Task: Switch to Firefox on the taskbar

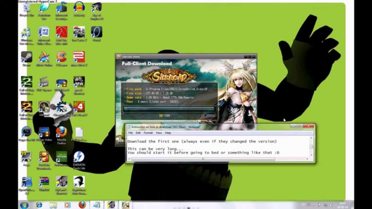Action: [x=82, y=205]
